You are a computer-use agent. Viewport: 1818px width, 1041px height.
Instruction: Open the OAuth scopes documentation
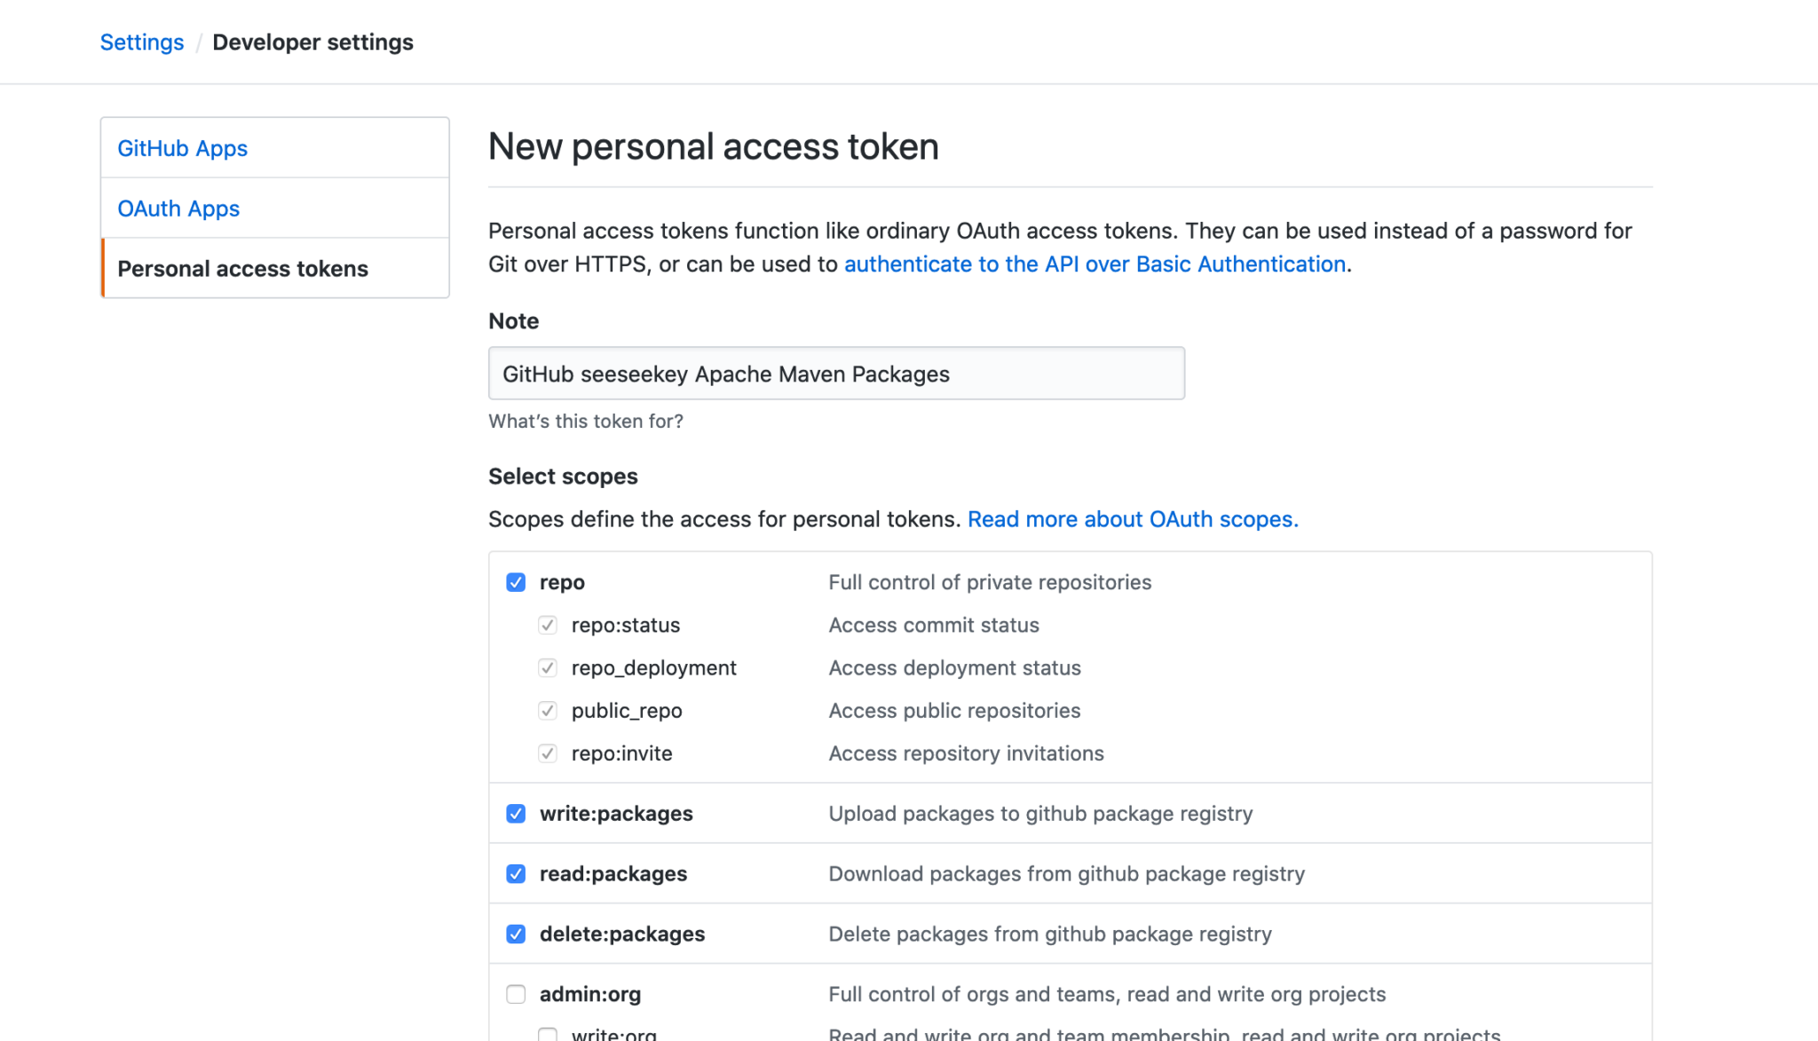[x=1133, y=519]
